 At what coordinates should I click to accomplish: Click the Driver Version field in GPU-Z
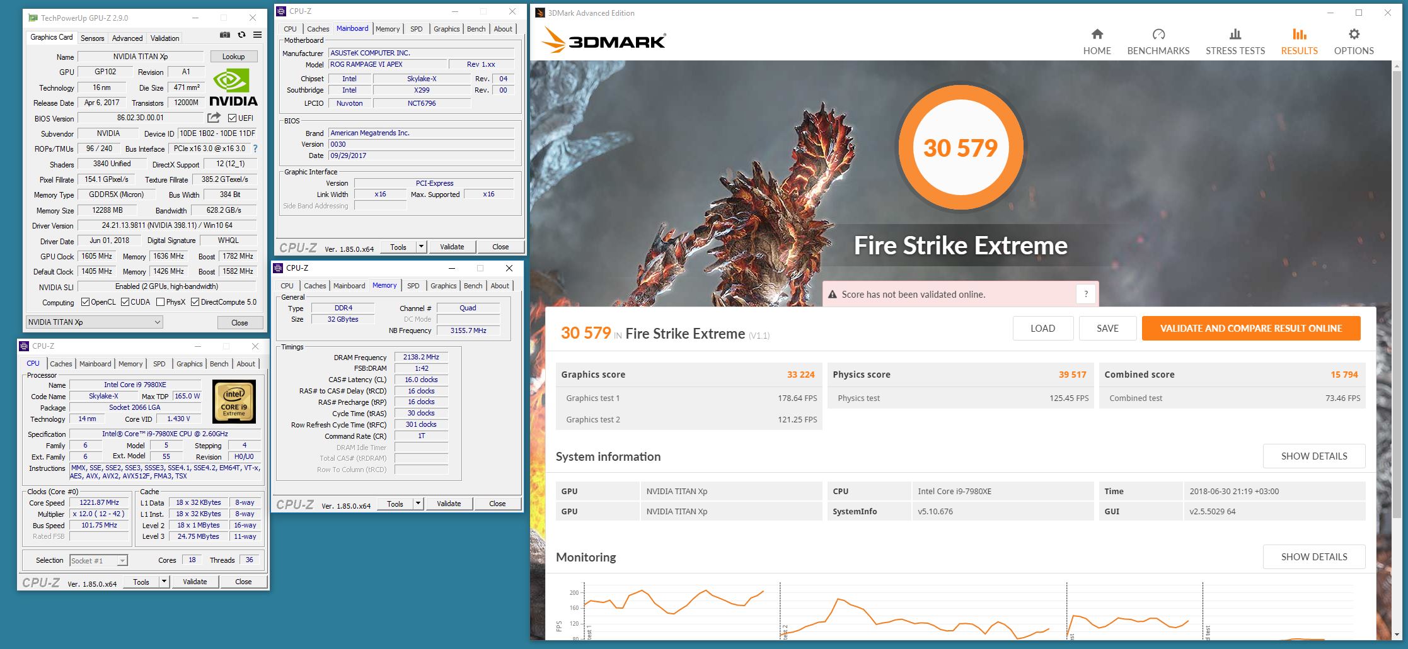click(x=167, y=225)
